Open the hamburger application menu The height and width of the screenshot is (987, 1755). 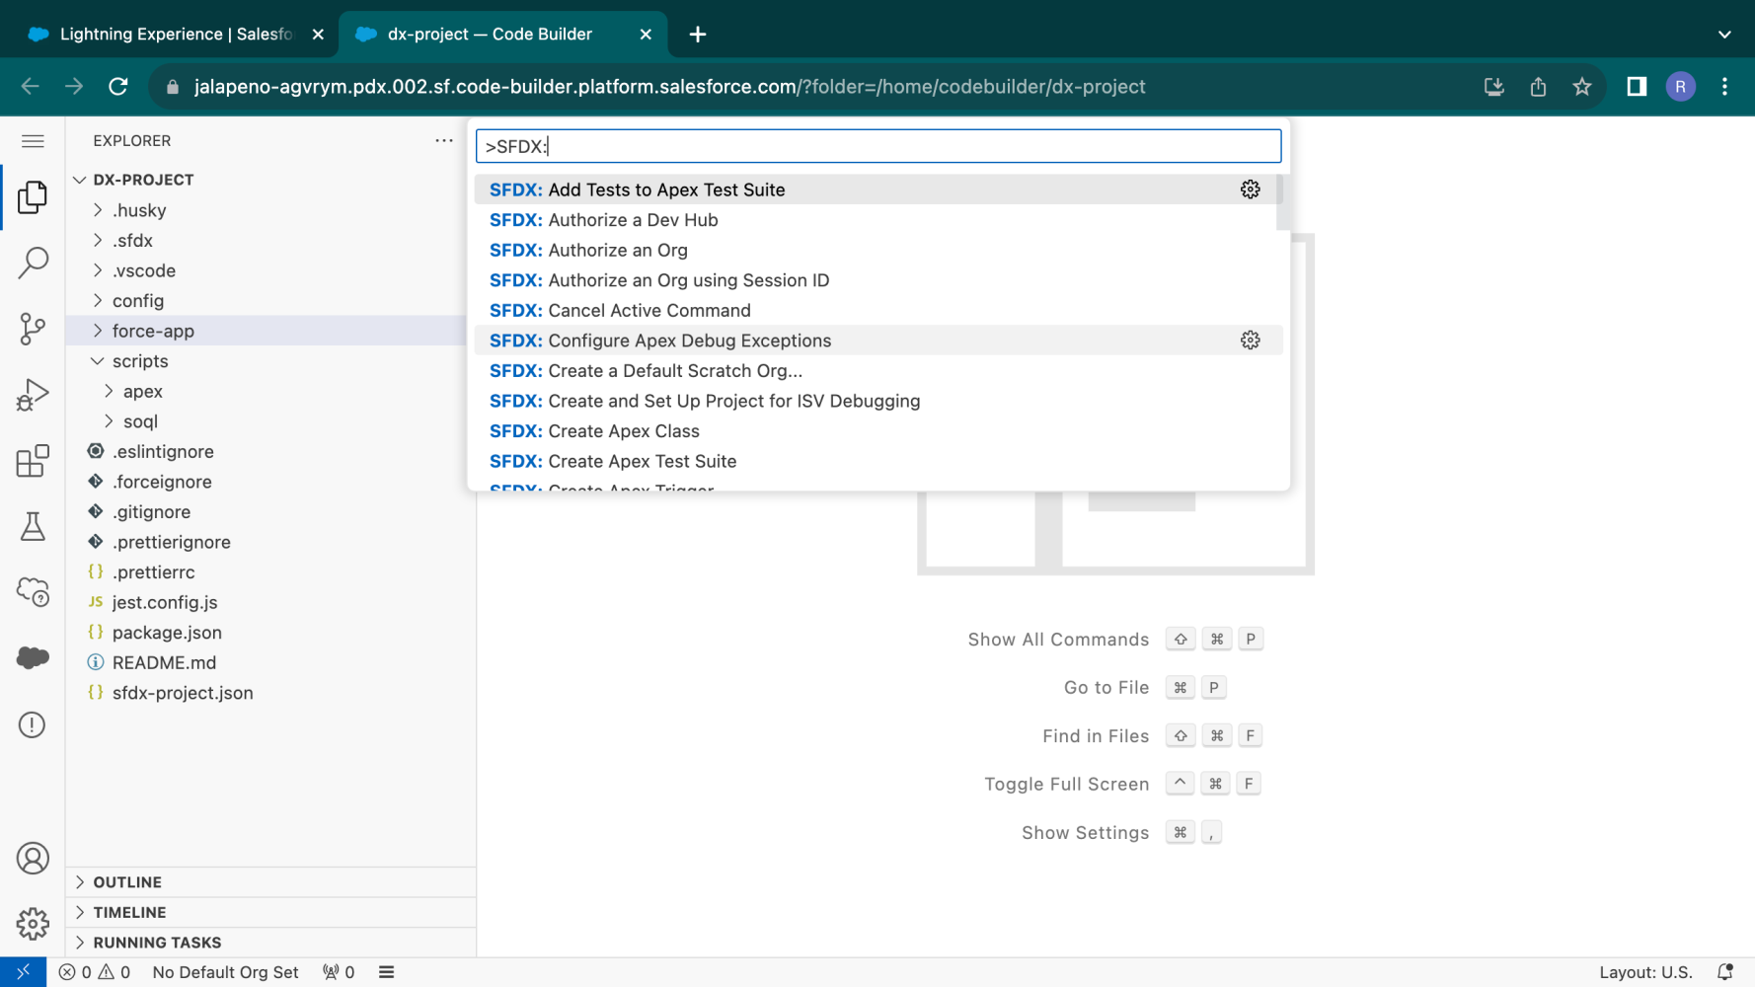coord(33,141)
